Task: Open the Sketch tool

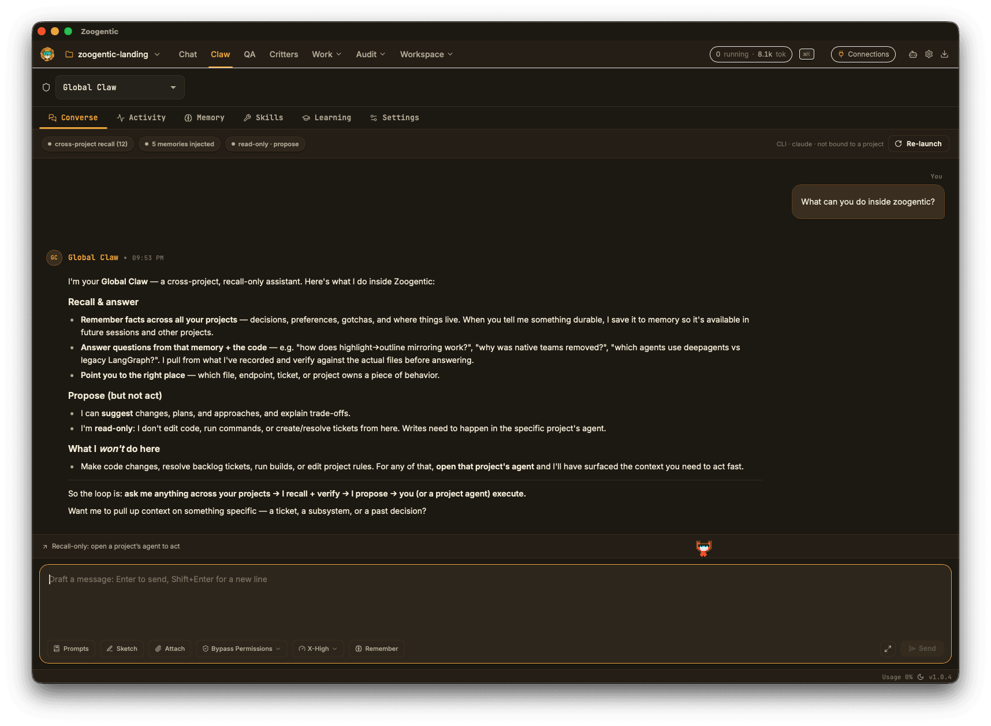Action: point(122,649)
